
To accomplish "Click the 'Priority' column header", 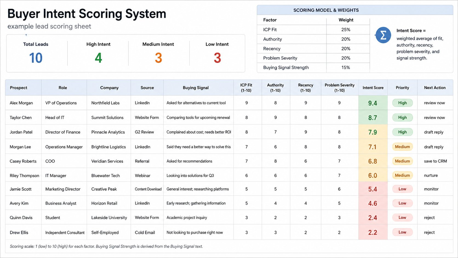I will tap(402, 88).
